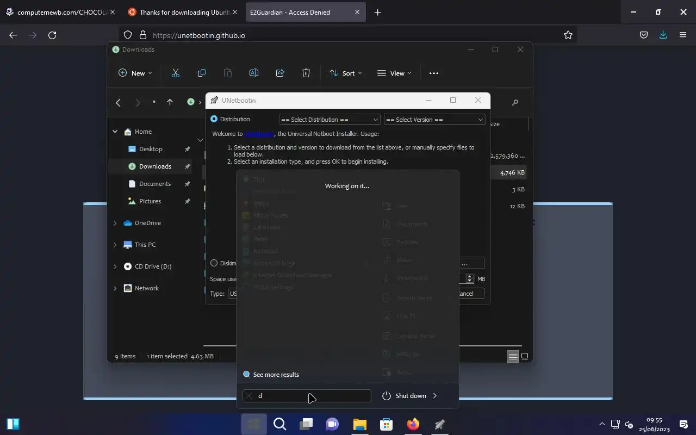Open the Firefox hamburger application menu

point(683,35)
